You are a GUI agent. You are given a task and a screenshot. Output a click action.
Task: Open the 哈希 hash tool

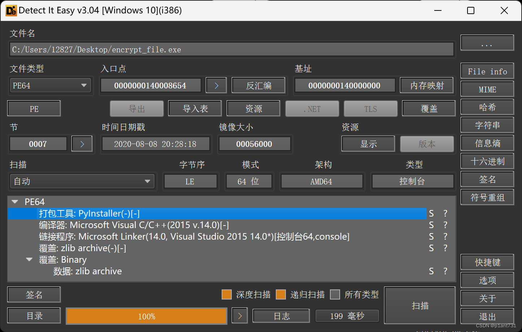(x=487, y=107)
